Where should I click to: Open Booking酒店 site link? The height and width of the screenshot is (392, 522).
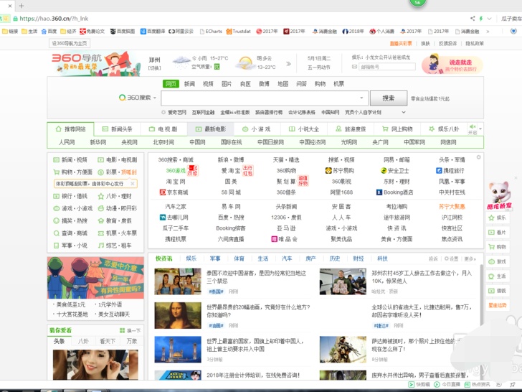pos(395,192)
